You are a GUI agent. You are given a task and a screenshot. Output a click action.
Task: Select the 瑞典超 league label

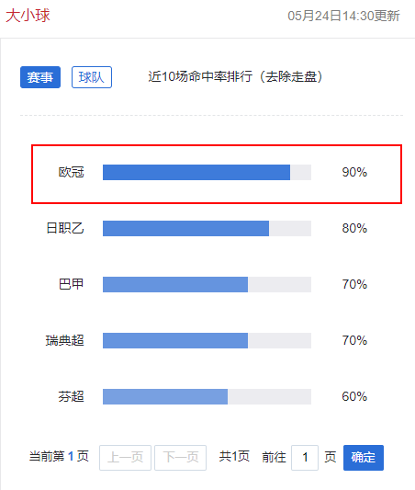pos(65,340)
